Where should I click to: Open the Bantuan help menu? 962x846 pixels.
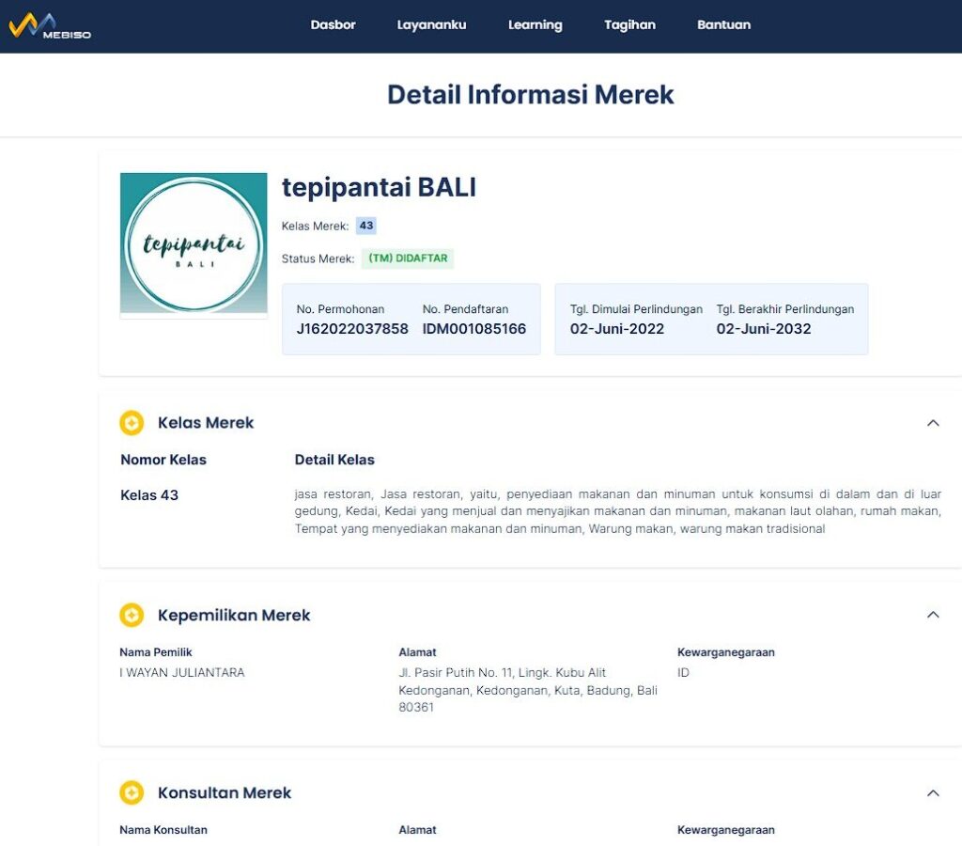pyautogui.click(x=723, y=25)
